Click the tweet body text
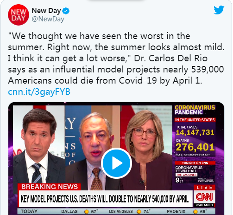This screenshot has width=233, height=215. 116,58
